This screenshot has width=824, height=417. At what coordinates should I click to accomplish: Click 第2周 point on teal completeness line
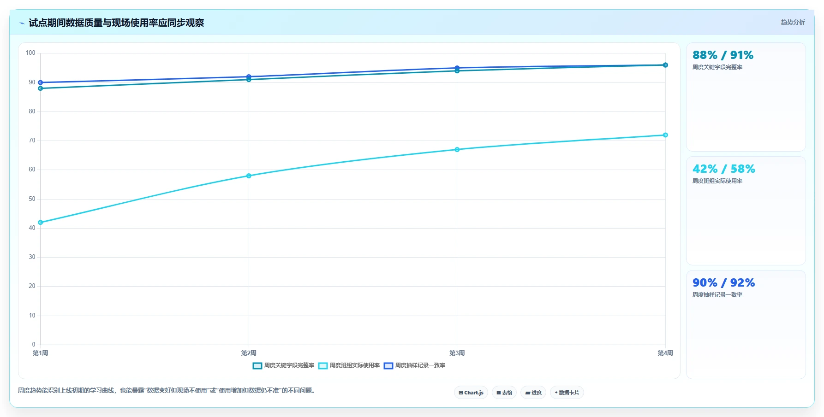point(249,80)
